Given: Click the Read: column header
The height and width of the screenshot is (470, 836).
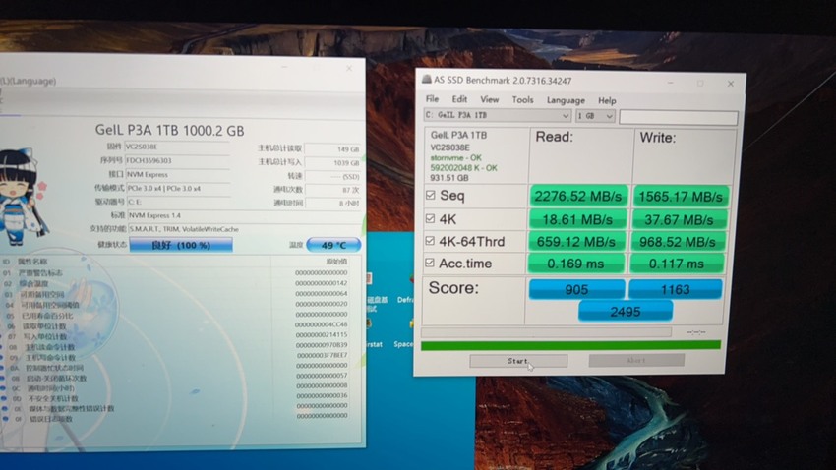Looking at the screenshot, I should click(x=554, y=137).
